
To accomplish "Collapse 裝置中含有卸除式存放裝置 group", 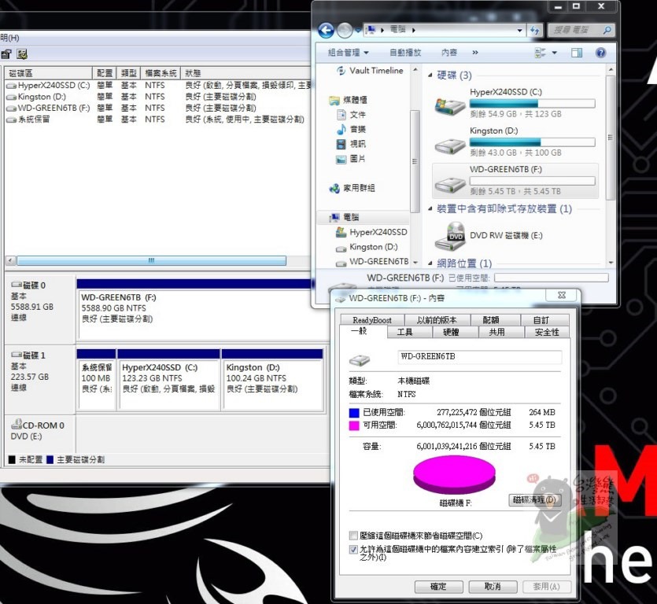I will tap(430, 208).
